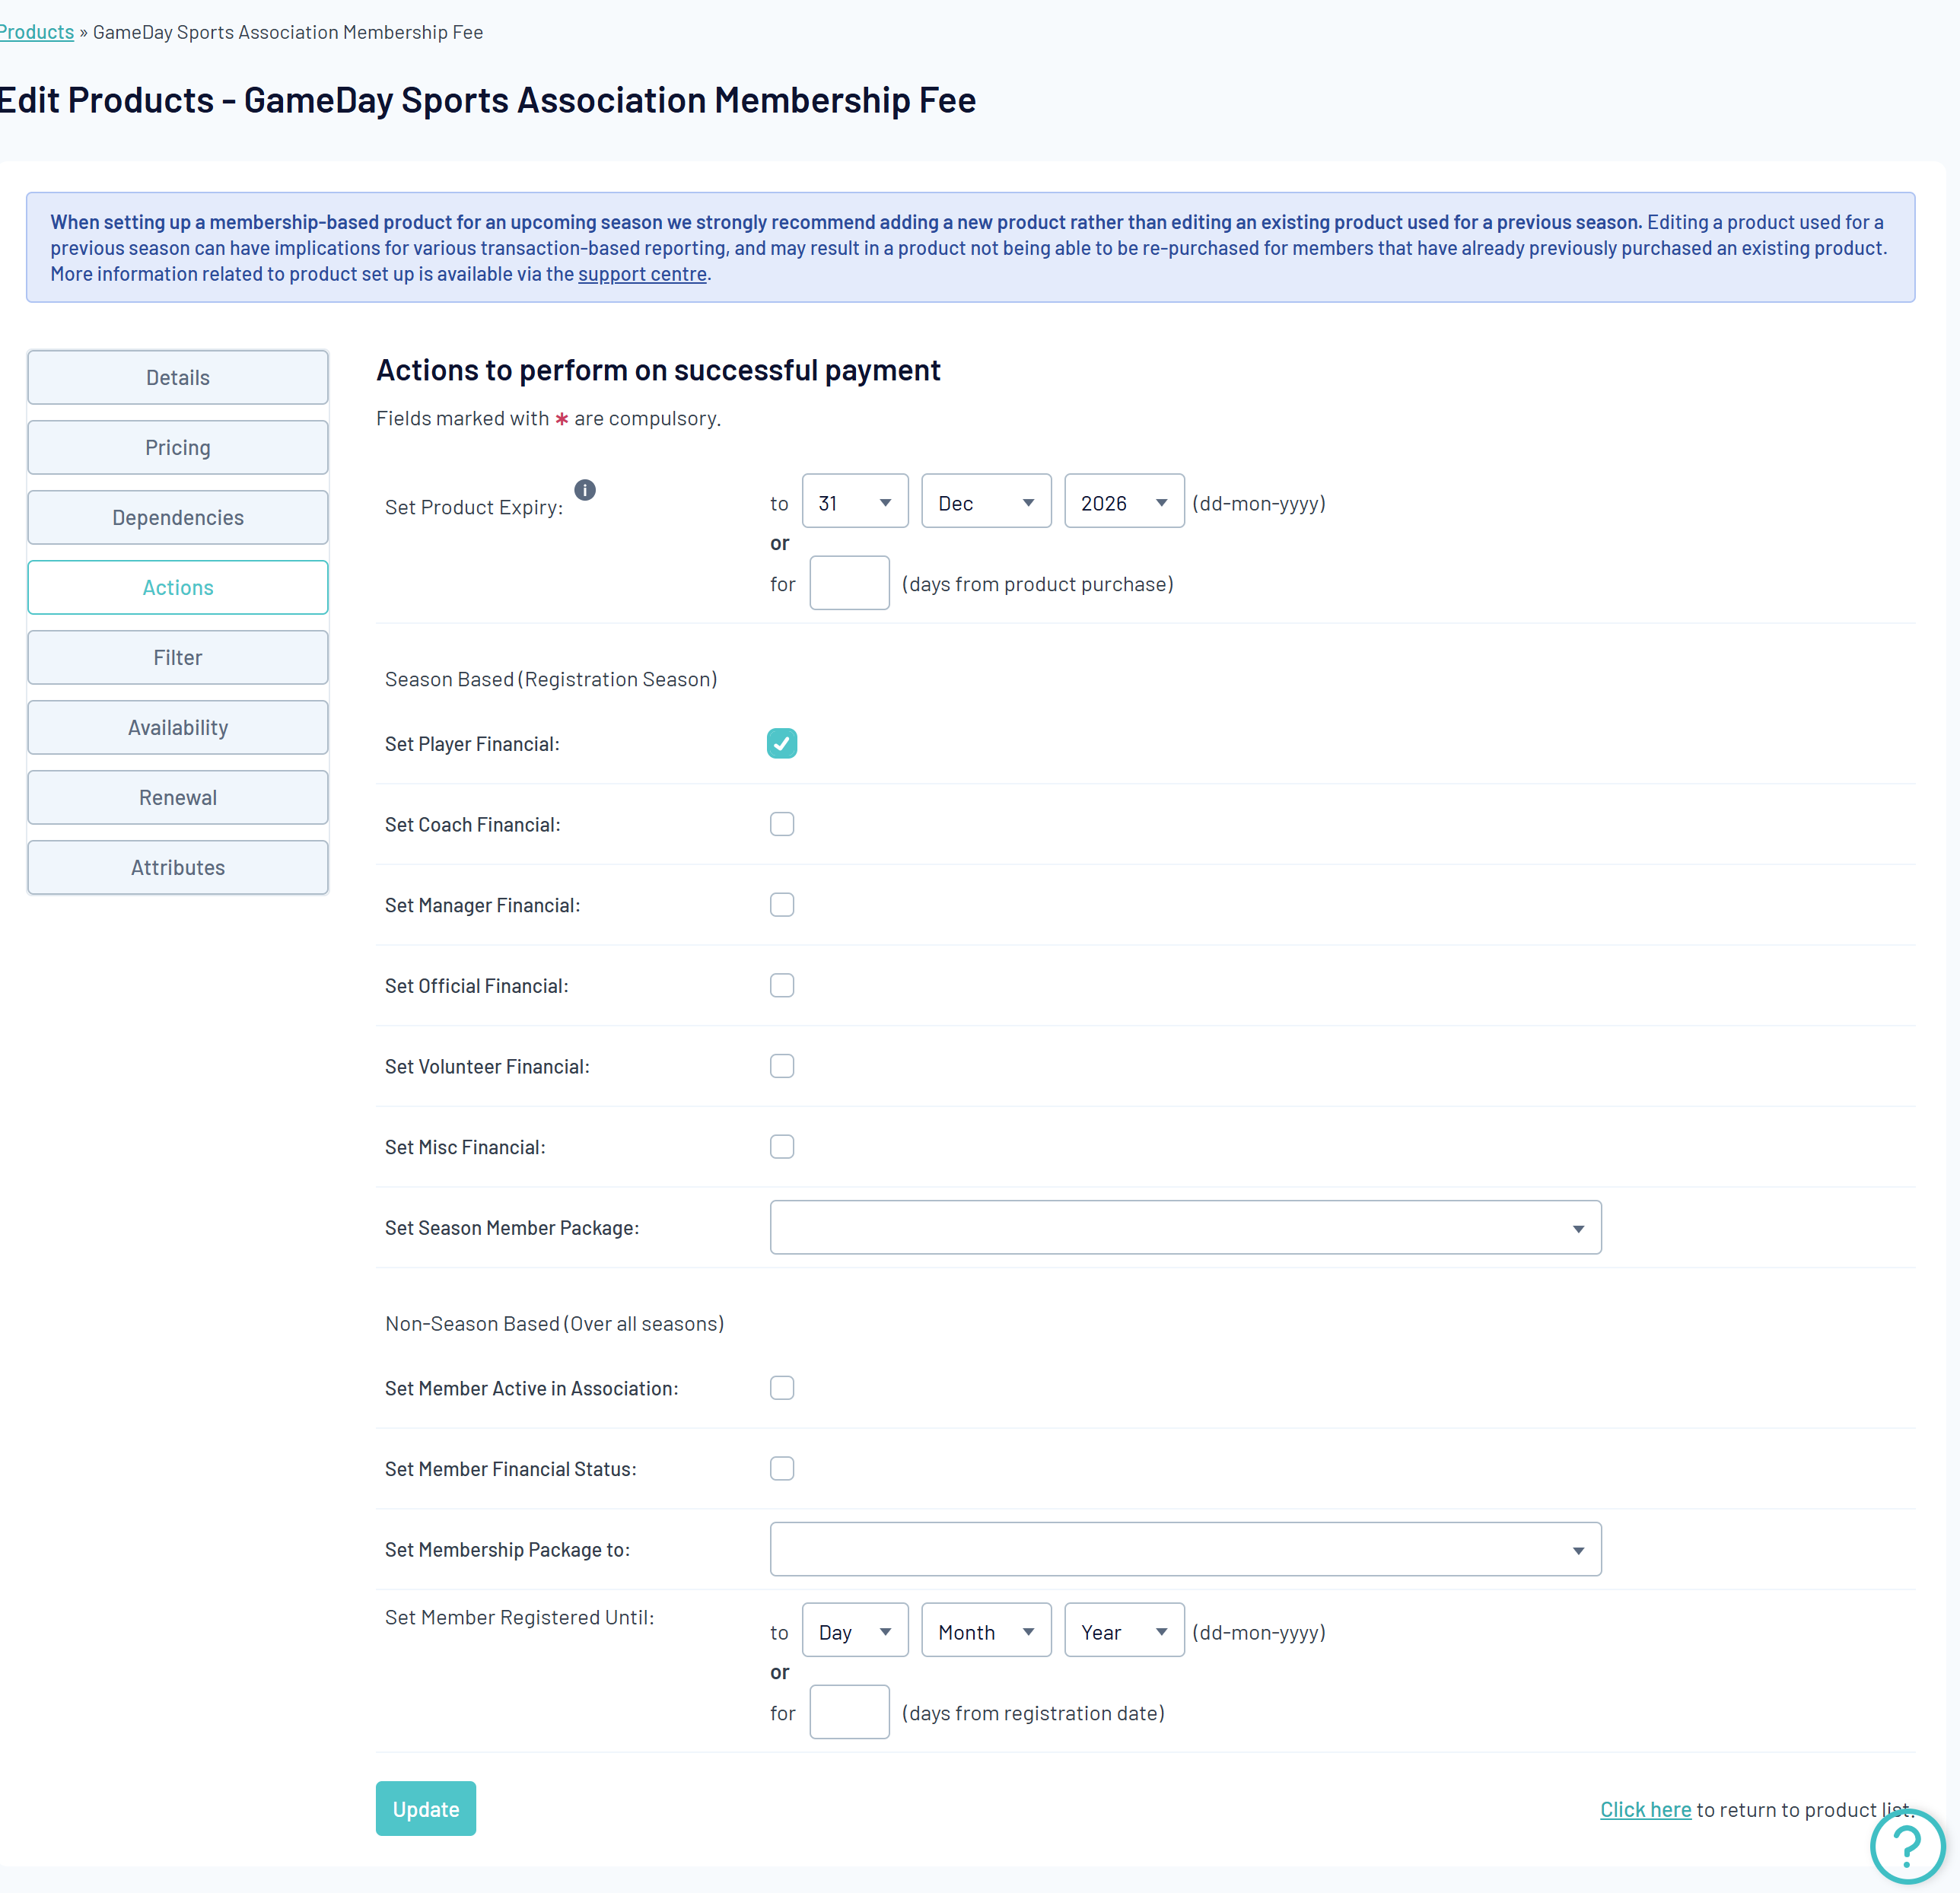Open product expiry month dropdown showing Dec
Viewport: 1960px width, 1893px height.
(x=985, y=502)
